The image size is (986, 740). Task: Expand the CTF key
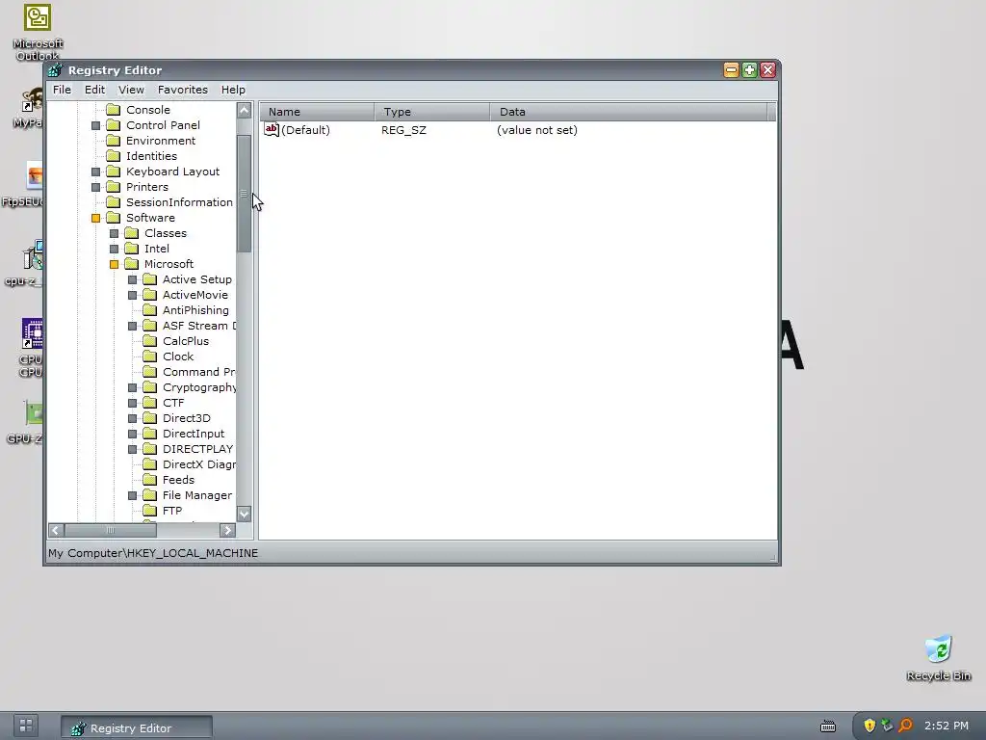[x=132, y=404]
